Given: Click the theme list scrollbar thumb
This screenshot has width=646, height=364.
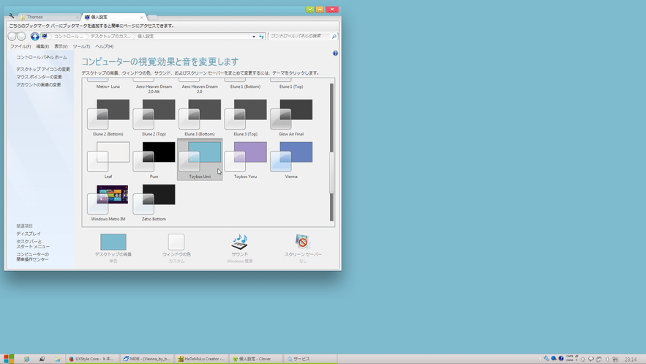Looking at the screenshot, I should (x=331, y=172).
